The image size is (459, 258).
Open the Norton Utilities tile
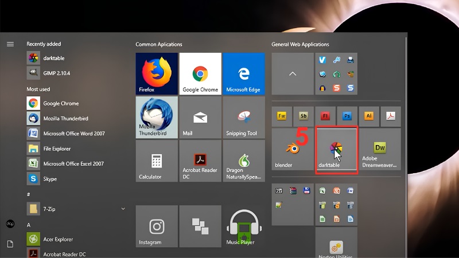(x=336, y=243)
